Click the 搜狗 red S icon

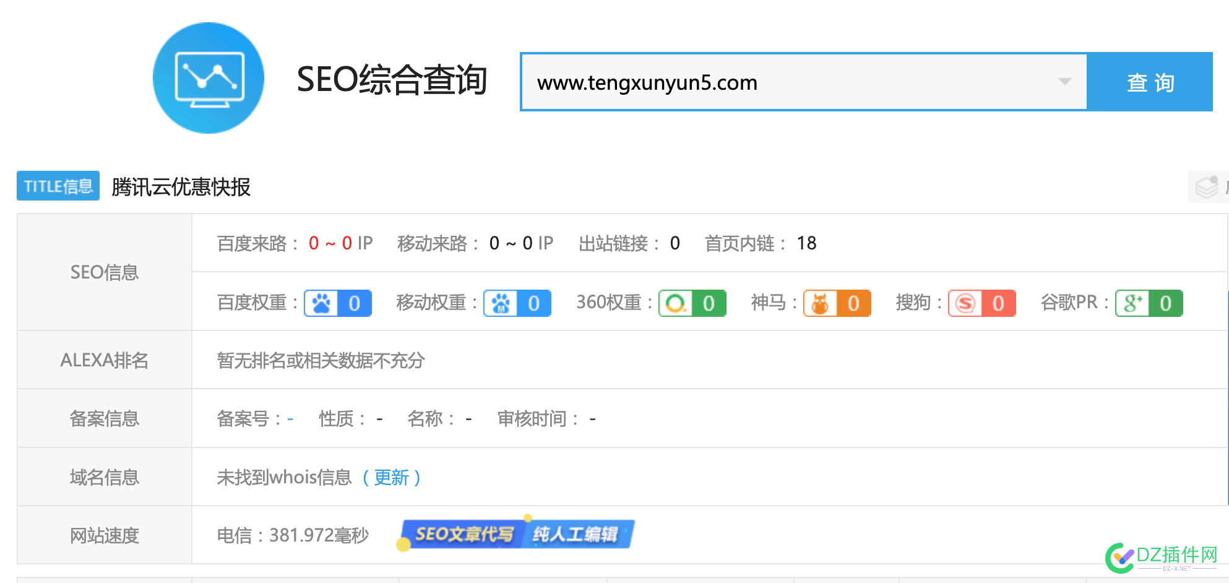965,303
